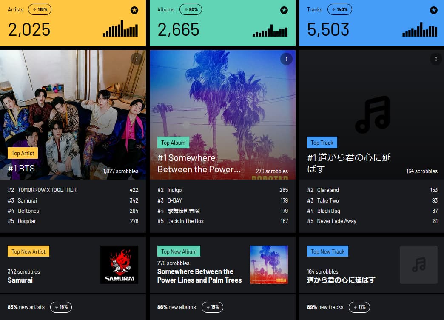This screenshot has width=444, height=320.
Task: Click the 16% decrease badge for new artists
Action: [61, 307]
